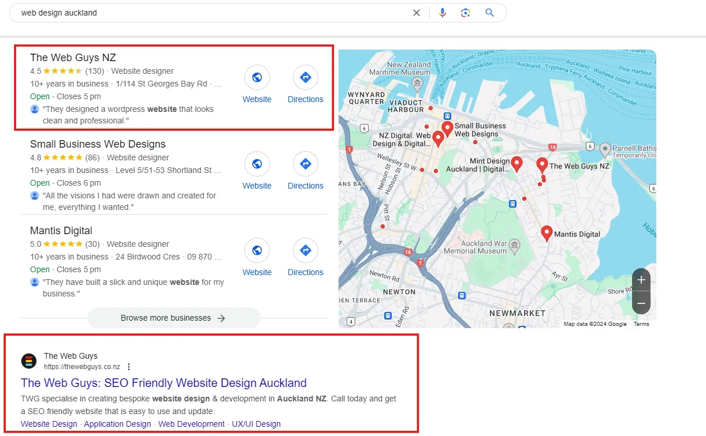
Task: Click the Auckland War Memorial Museum marker
Action: point(514,247)
